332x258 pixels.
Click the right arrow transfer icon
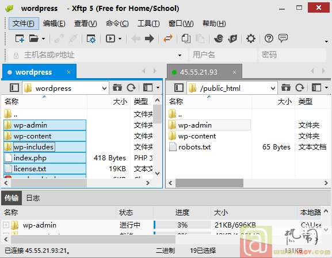click(x=150, y=38)
